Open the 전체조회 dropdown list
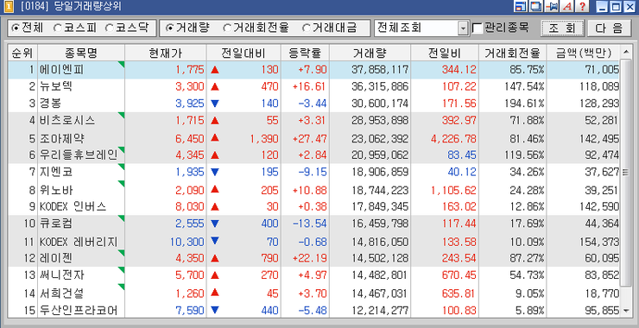The height and width of the screenshot is (328, 639). coord(464,28)
